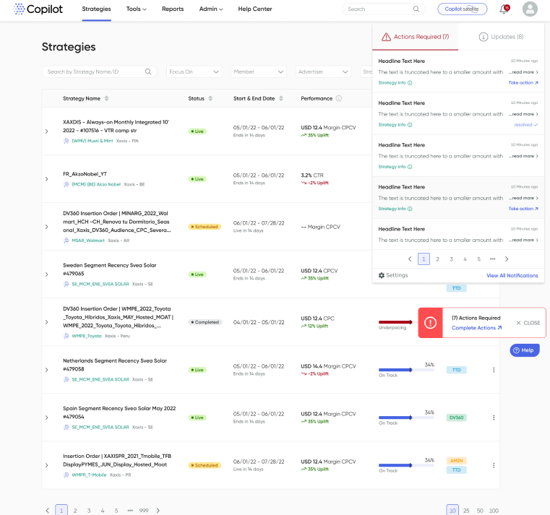Open the Focus On filter dropdown
Screen dimensions: 550x515
point(194,72)
